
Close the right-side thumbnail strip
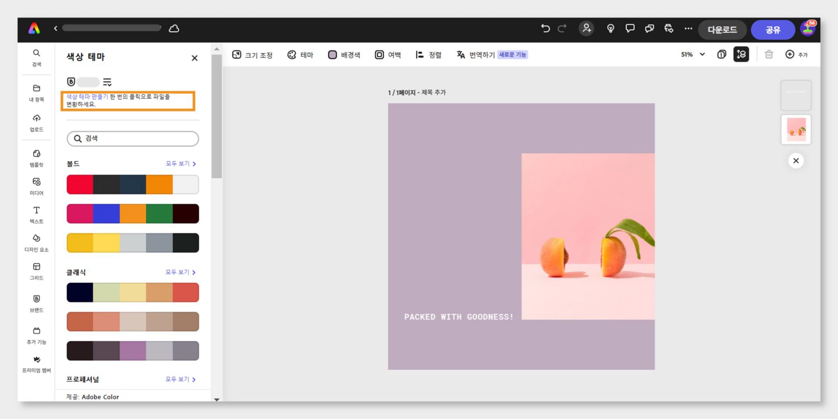pos(796,161)
